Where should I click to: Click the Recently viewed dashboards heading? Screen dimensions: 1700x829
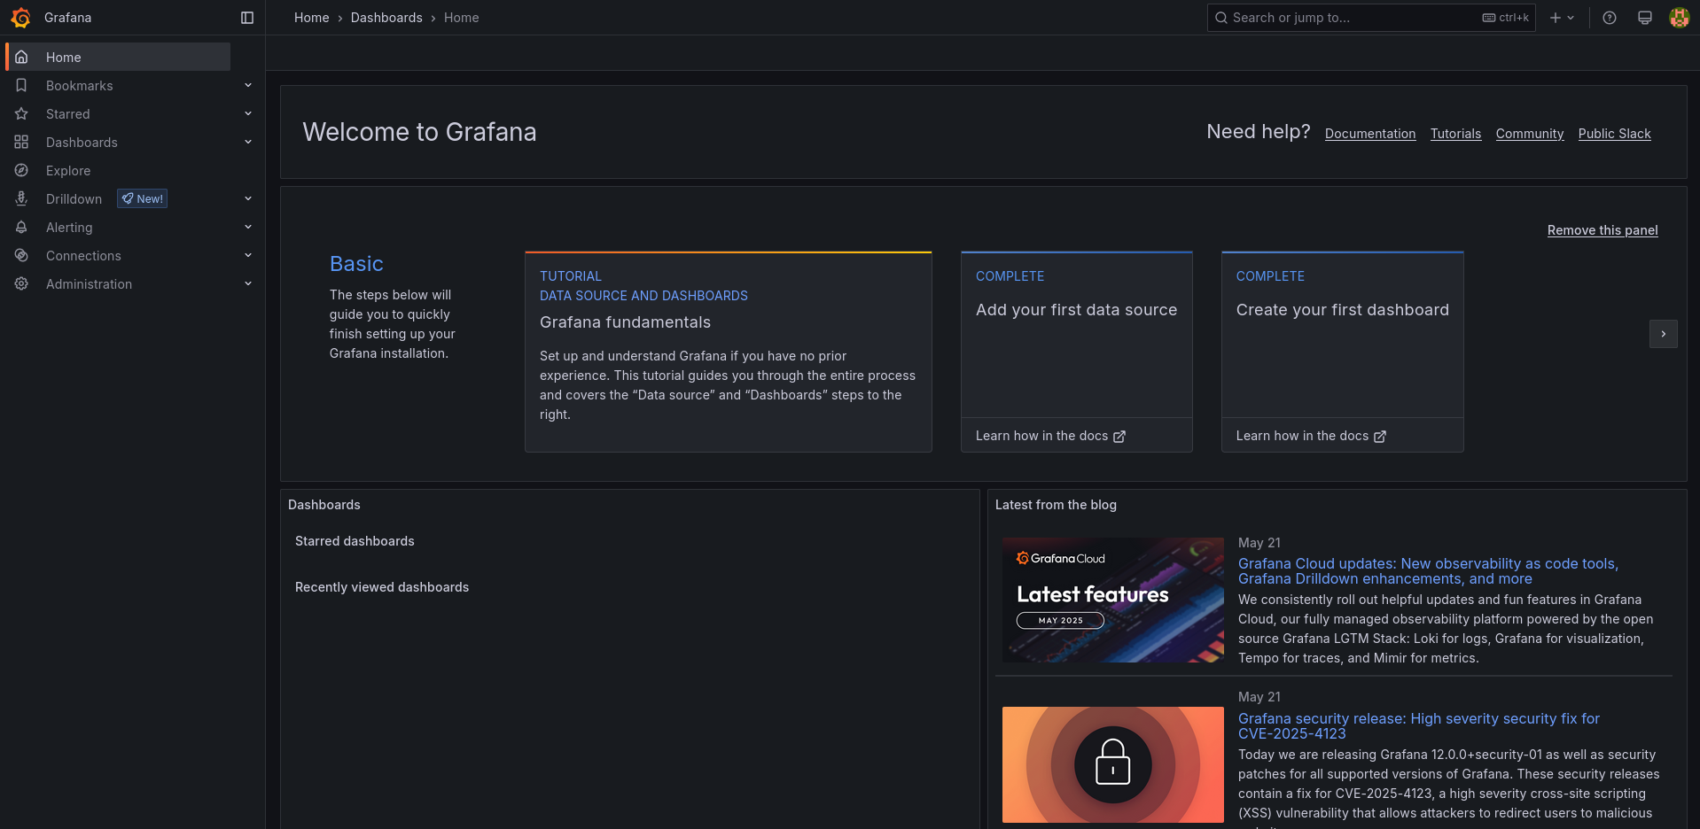click(382, 587)
